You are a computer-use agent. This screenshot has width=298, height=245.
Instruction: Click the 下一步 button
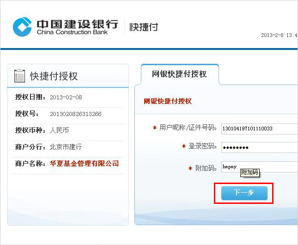pyautogui.click(x=244, y=193)
